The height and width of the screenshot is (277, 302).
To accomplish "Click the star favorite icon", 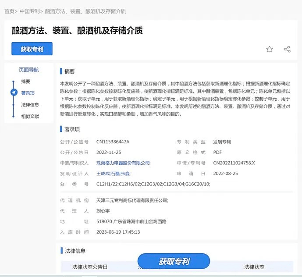I will tap(269, 50).
